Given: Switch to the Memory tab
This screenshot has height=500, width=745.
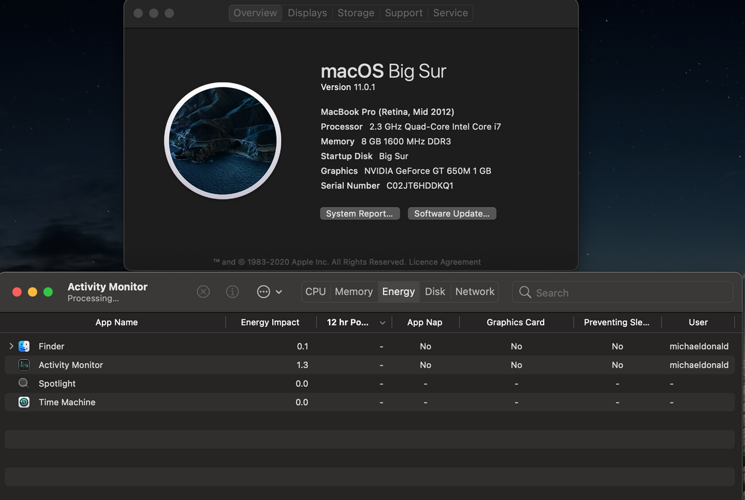Looking at the screenshot, I should click(353, 291).
